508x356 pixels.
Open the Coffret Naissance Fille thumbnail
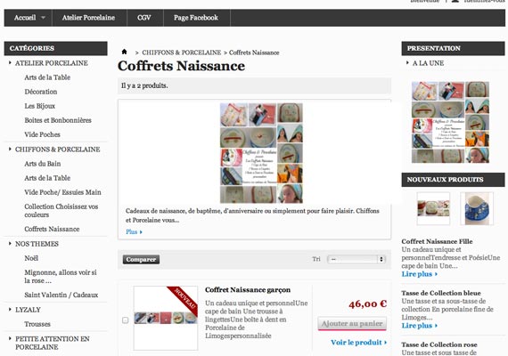(433, 208)
